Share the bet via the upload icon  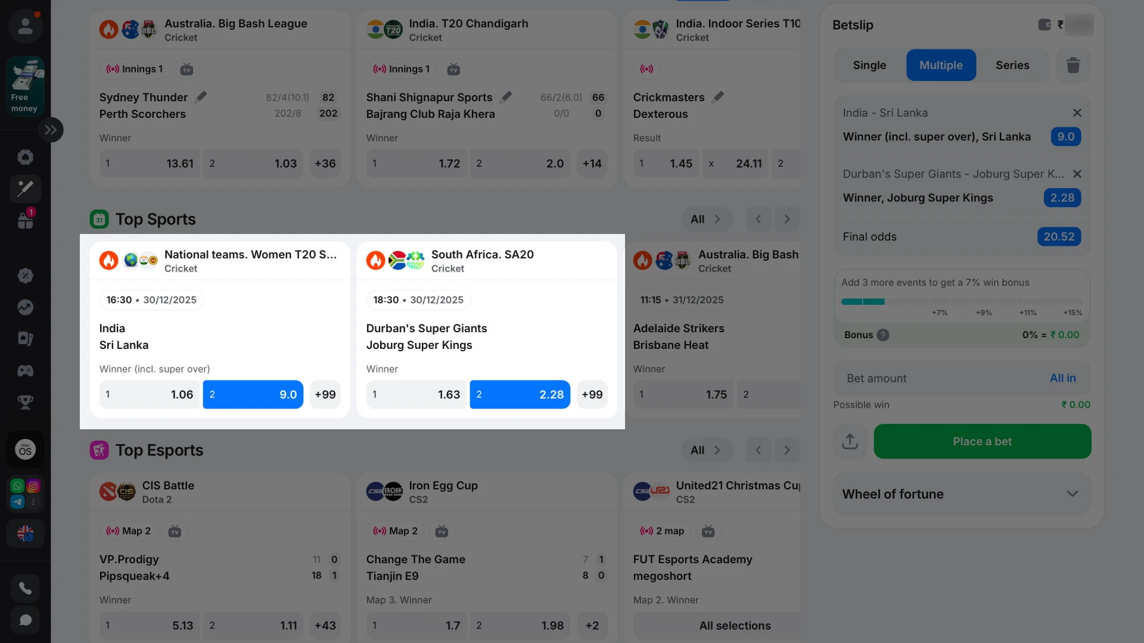pyautogui.click(x=850, y=441)
